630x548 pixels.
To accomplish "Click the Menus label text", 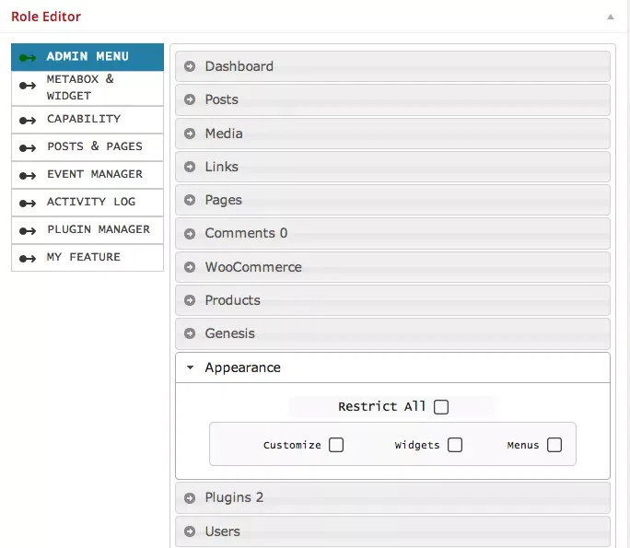I will 523,445.
